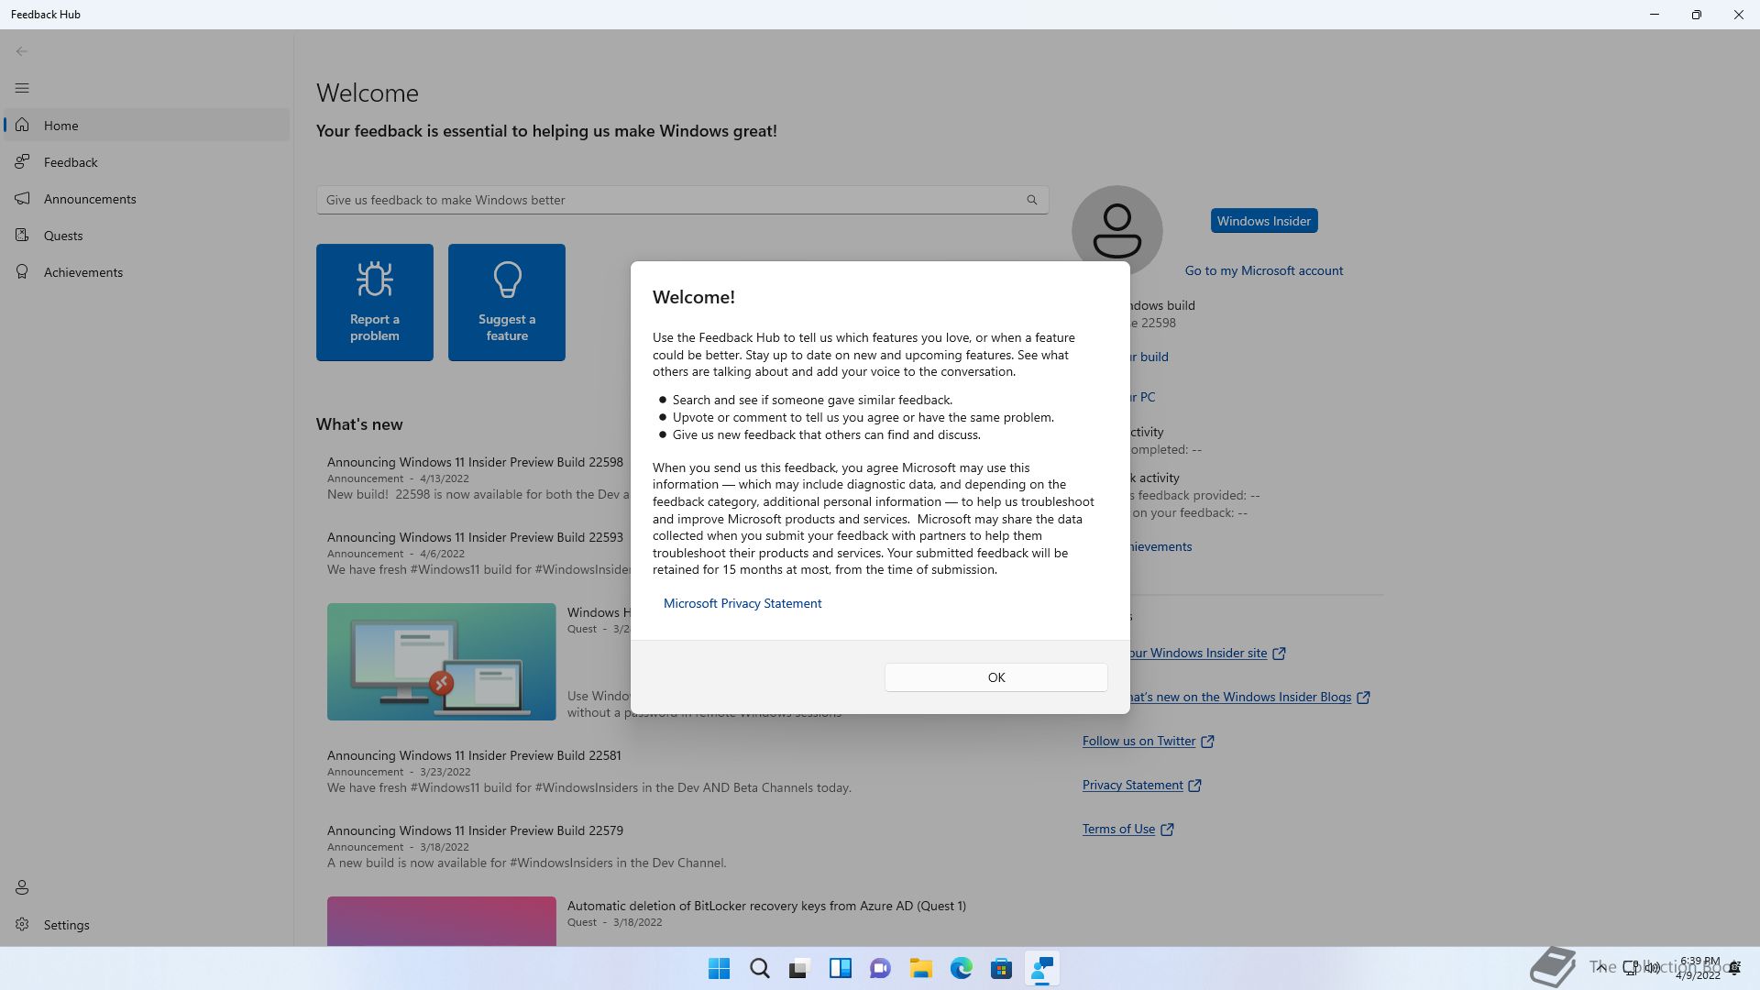Open announcement for Build 22579

pos(475,830)
